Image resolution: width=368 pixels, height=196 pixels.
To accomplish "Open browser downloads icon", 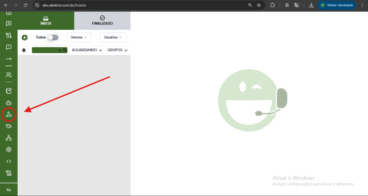I will [x=311, y=5].
